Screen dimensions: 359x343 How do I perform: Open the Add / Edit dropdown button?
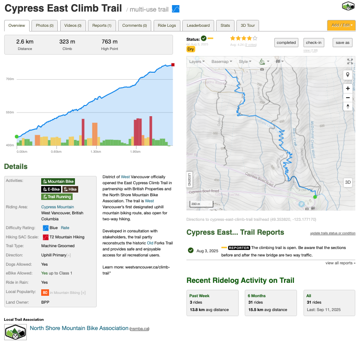point(341,25)
